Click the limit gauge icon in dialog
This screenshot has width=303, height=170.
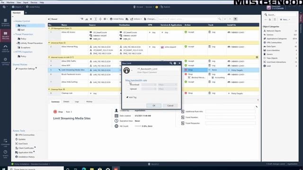(x=126, y=70)
